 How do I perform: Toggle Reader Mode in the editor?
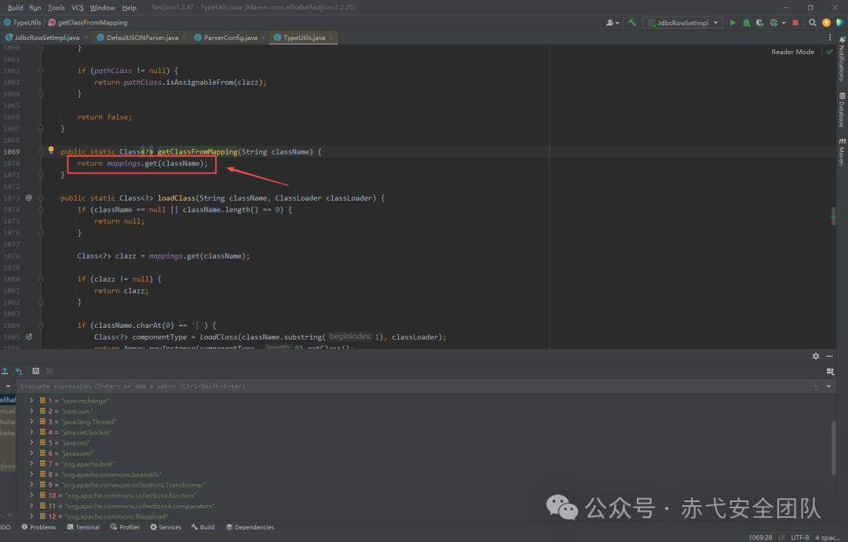pos(792,52)
